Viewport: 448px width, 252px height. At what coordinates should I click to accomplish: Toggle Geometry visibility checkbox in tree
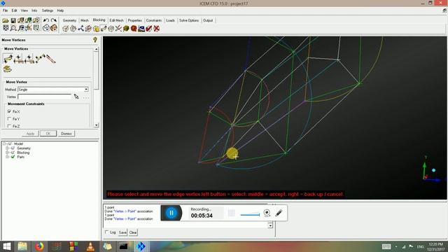[x=13, y=148]
